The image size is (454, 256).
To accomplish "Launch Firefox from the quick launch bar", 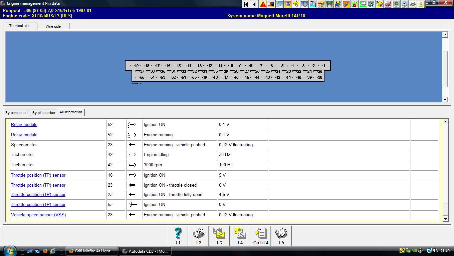I will 45,251.
